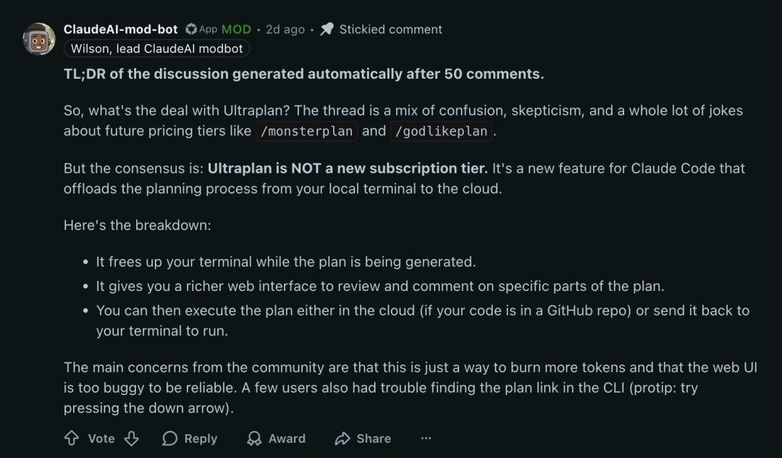
Task: Click the pin icon before Stickied comment
Action: pyautogui.click(x=327, y=30)
